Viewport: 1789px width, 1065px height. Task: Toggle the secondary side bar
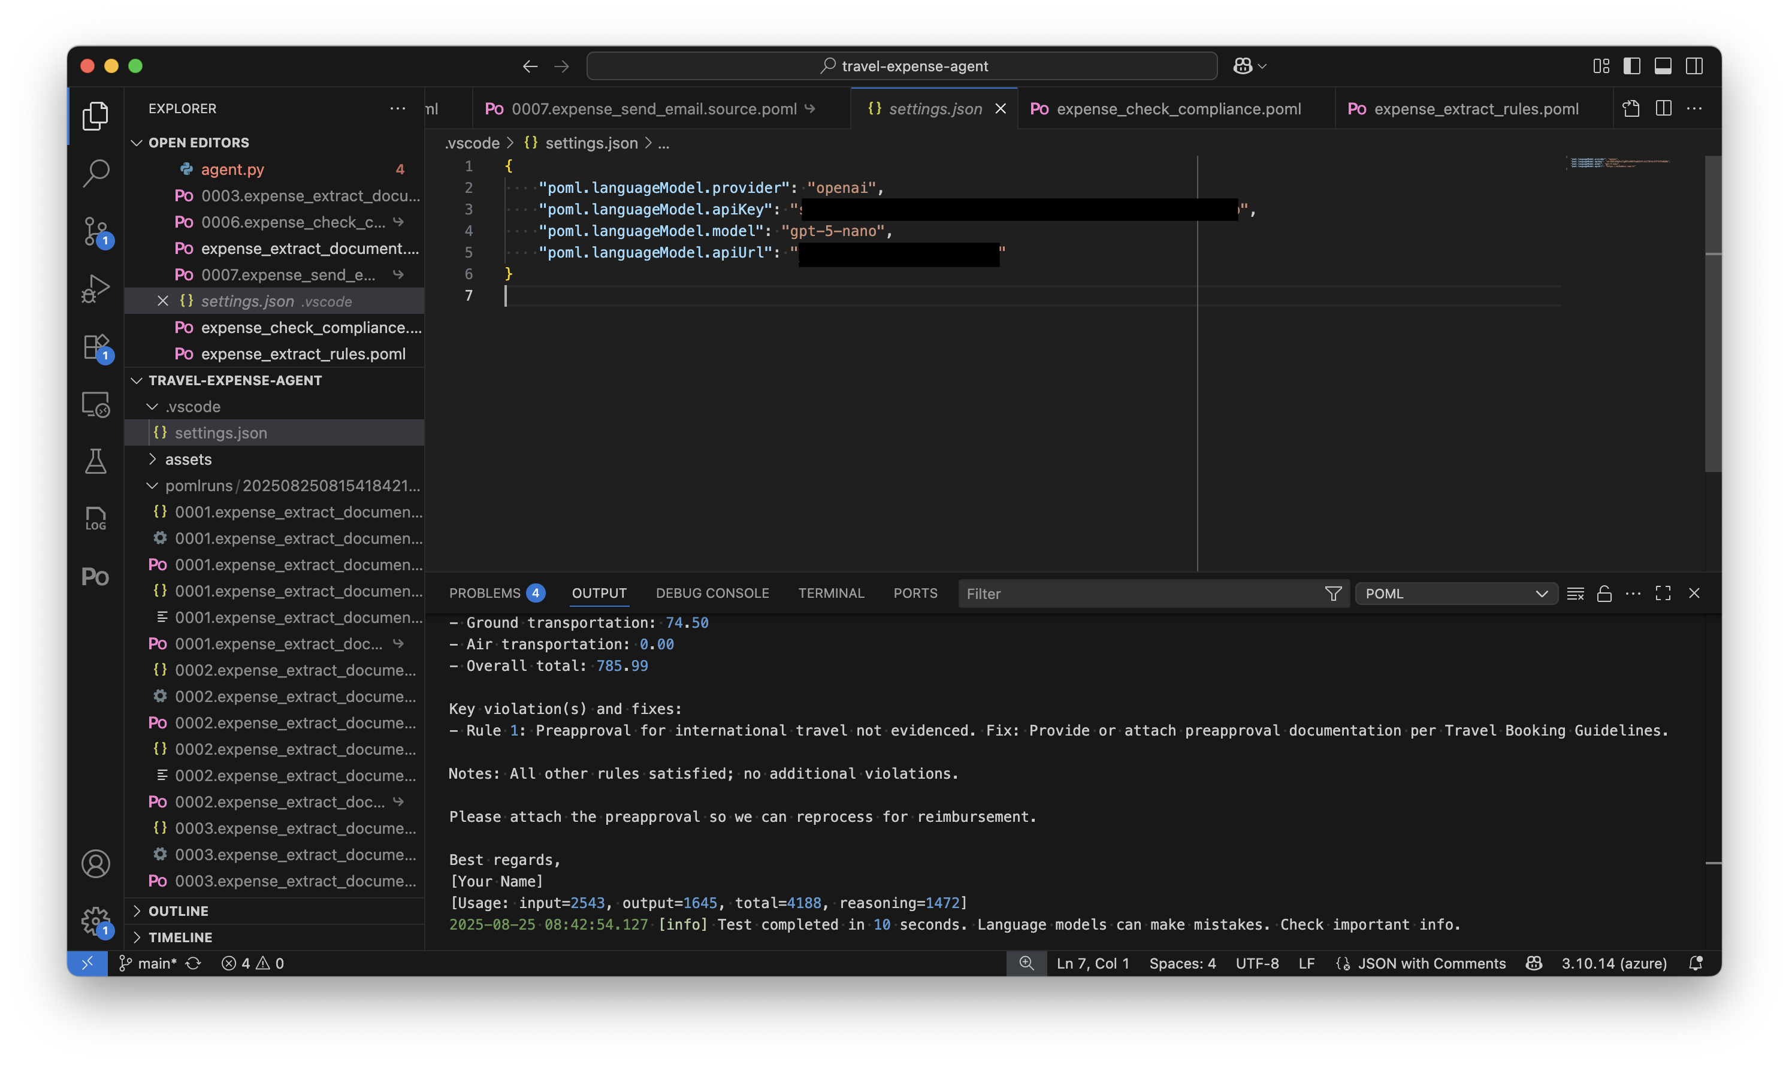pyautogui.click(x=1694, y=66)
